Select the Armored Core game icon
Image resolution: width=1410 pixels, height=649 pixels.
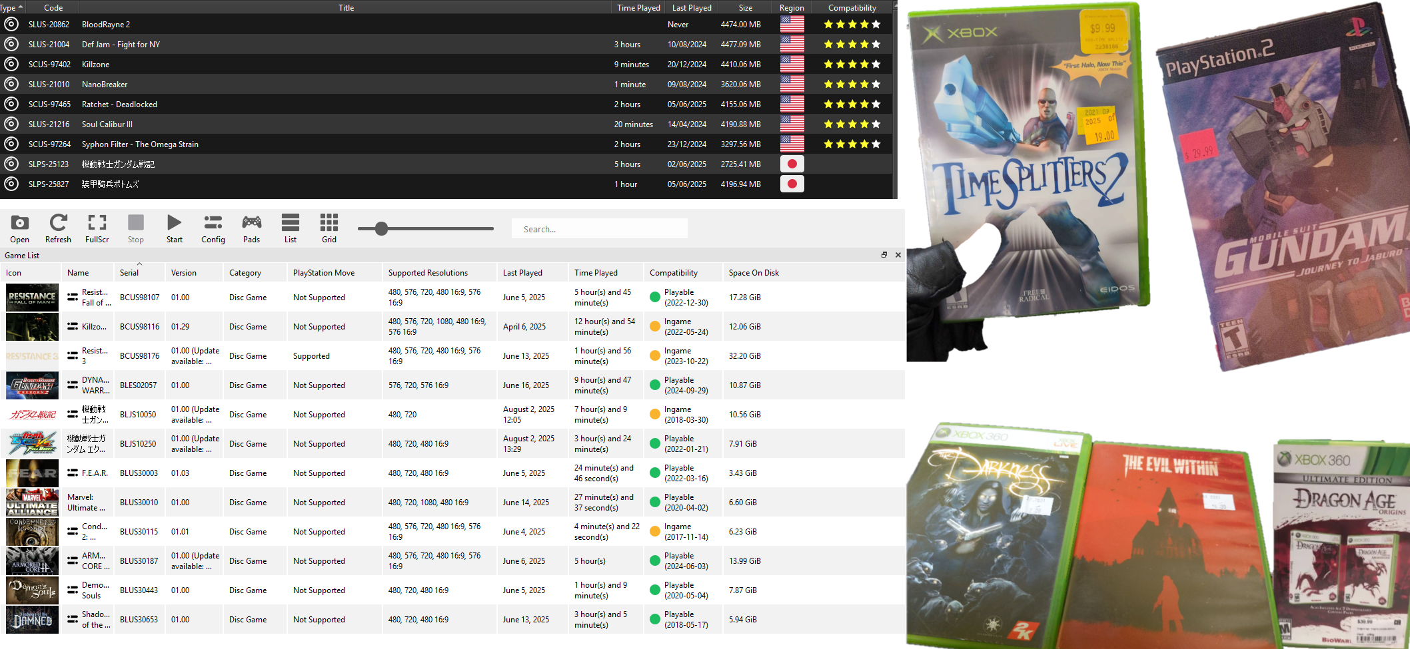32,561
